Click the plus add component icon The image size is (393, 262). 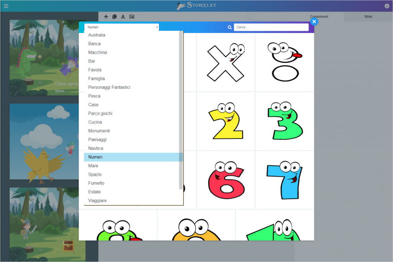point(106,16)
